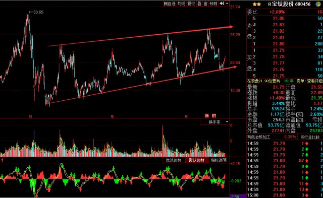The height and width of the screenshot is (198, 323).
Task: Click the two gold rating stars
Action: pos(257,4)
